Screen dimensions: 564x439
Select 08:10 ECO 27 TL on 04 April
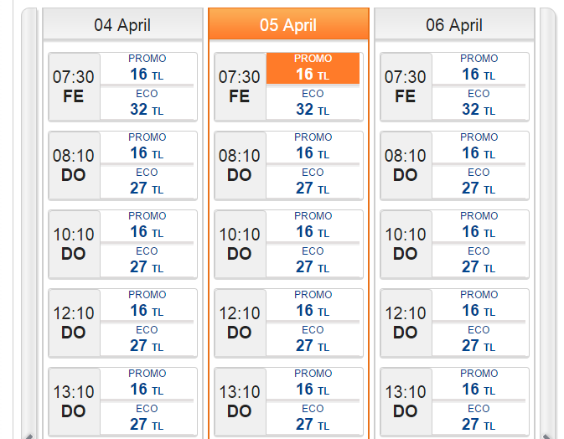147,182
